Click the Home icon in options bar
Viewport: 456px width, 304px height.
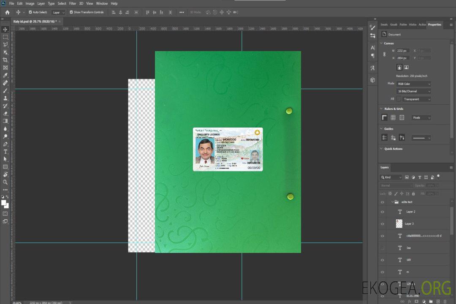7,12
